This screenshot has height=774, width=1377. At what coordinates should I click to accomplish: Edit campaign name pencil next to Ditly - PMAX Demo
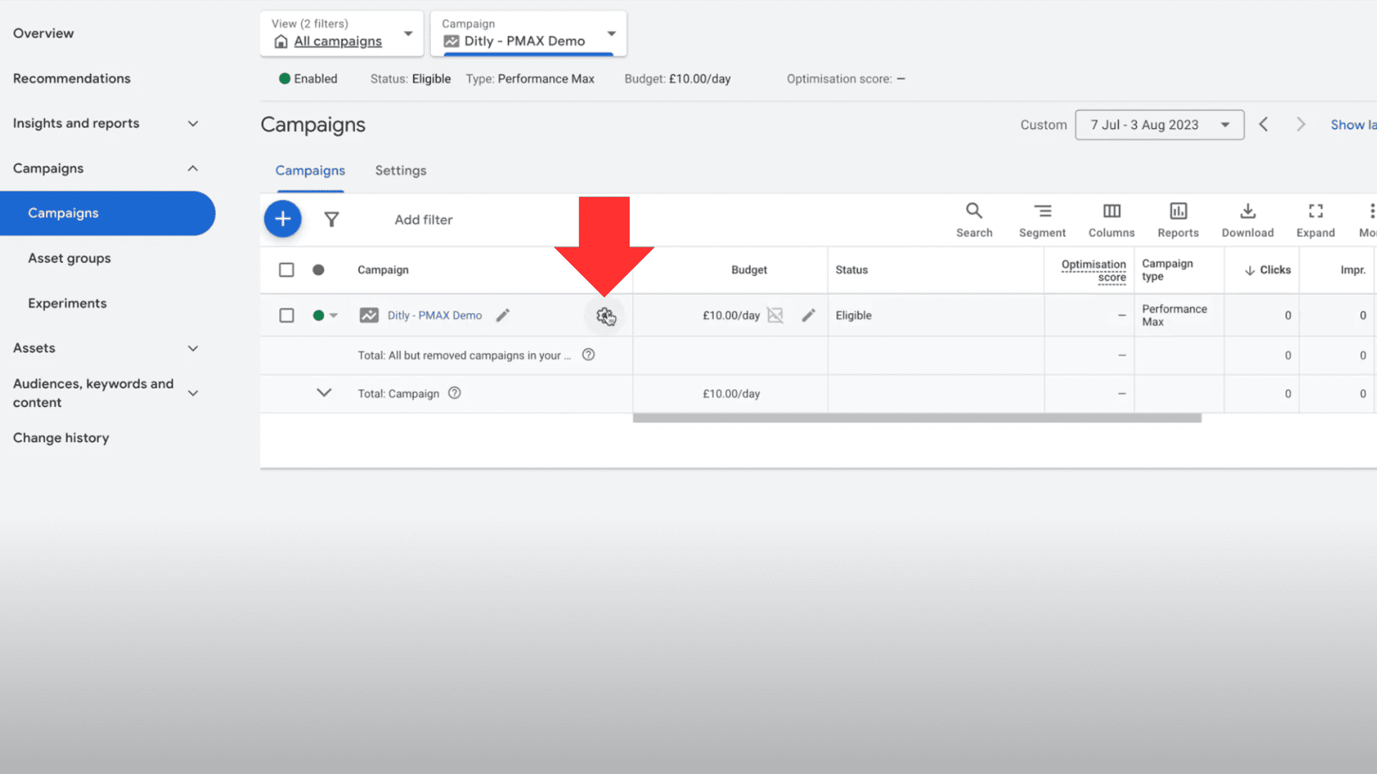coord(503,315)
